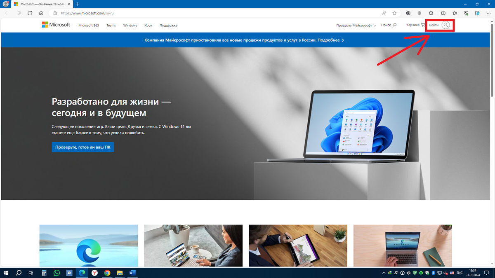Open the notification center icon
Image resolution: width=495 pixels, height=278 pixels.
tap(487, 273)
